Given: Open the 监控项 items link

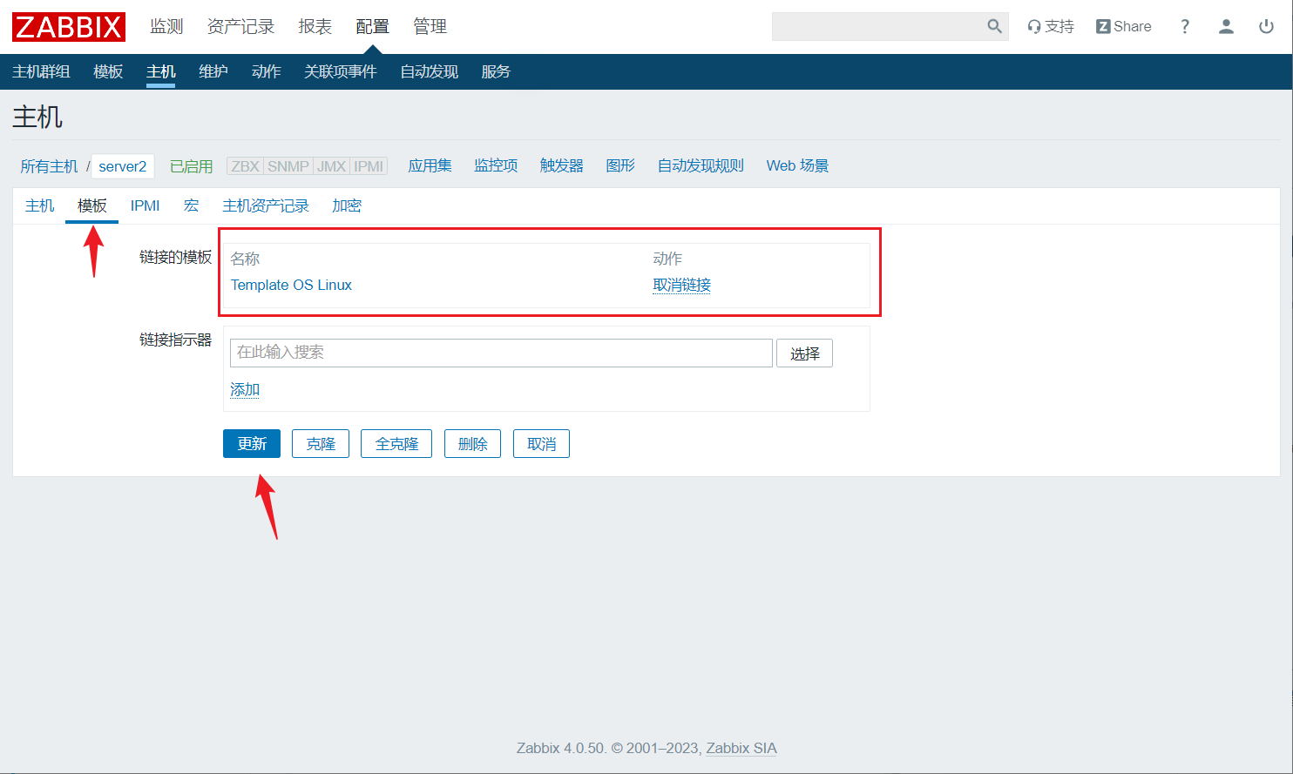Looking at the screenshot, I should (496, 165).
